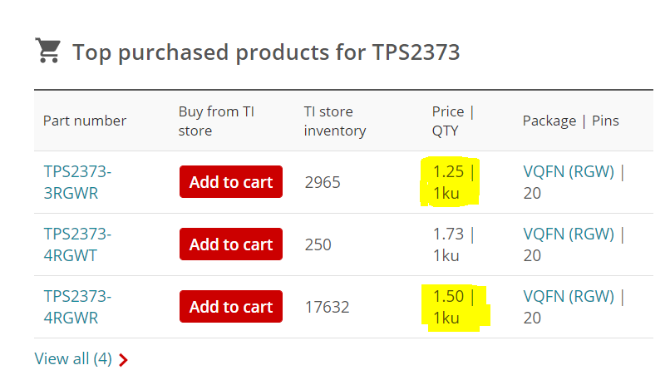The height and width of the screenshot is (385, 670).
Task: Click the Part number column header
Action: coord(85,121)
